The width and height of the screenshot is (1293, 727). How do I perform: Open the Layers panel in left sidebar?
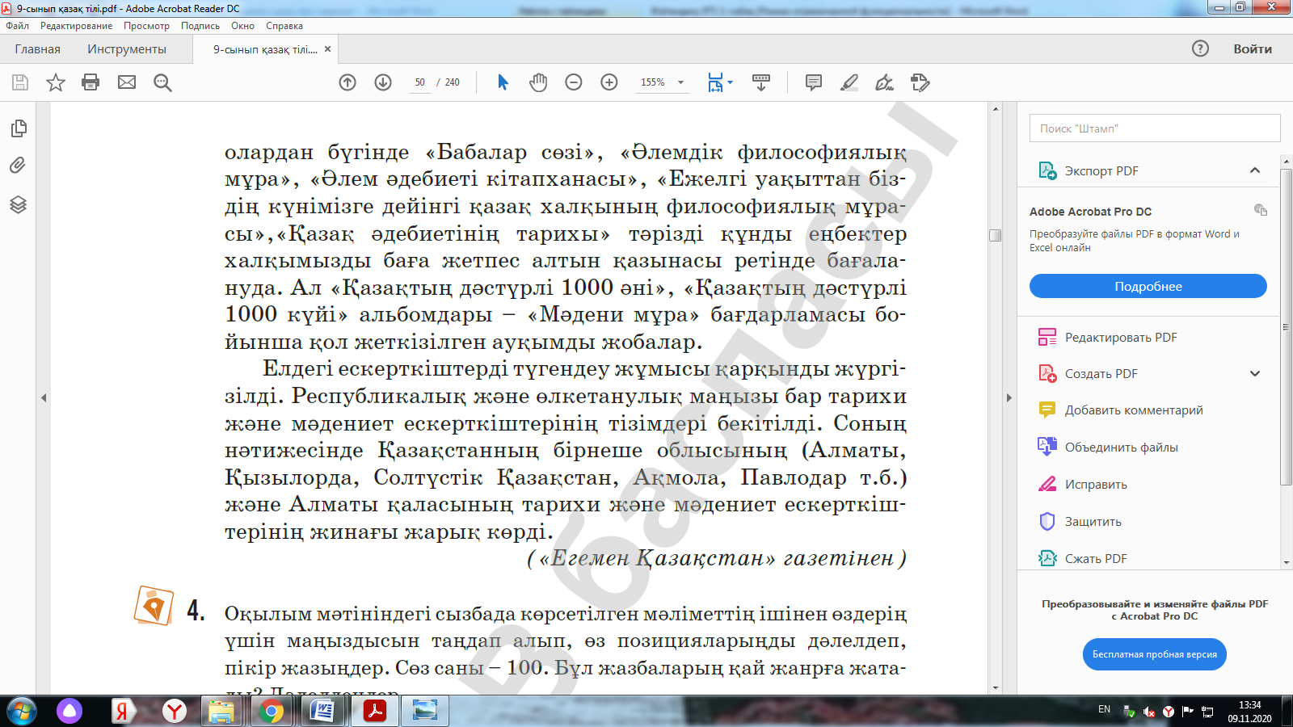coord(18,204)
